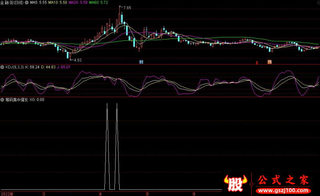Select the MA20 moving average label
This screenshot has height=196, width=320.
click(x=78, y=2)
